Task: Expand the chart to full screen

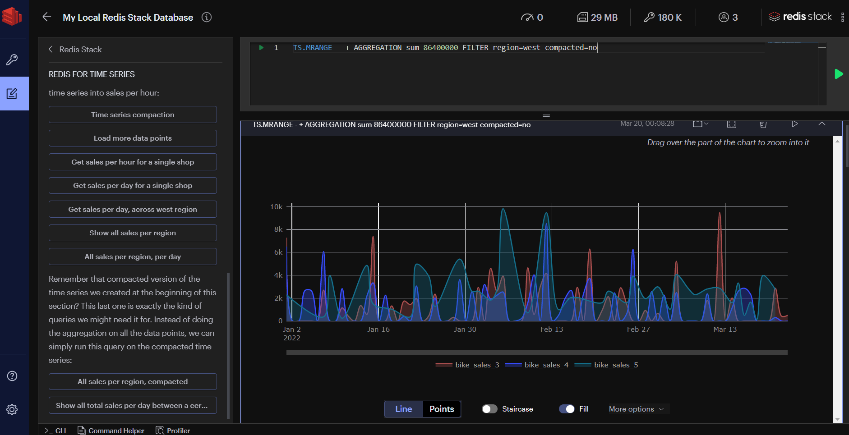Action: 731,124
